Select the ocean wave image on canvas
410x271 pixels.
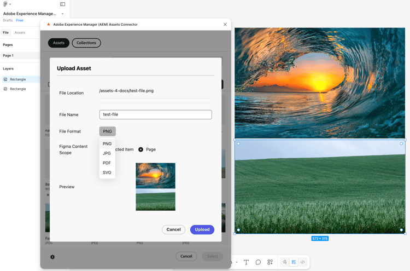320,83
